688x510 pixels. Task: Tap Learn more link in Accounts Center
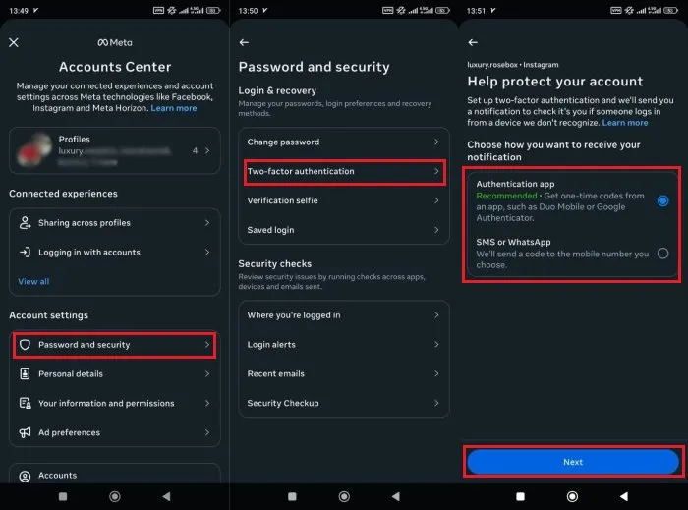(x=174, y=108)
